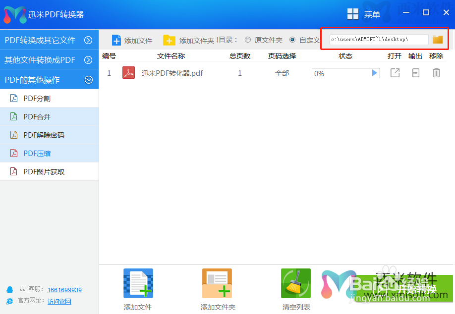Open the PDF压缩 function
Image resolution: width=455 pixels, height=314 pixels.
click(x=50, y=153)
